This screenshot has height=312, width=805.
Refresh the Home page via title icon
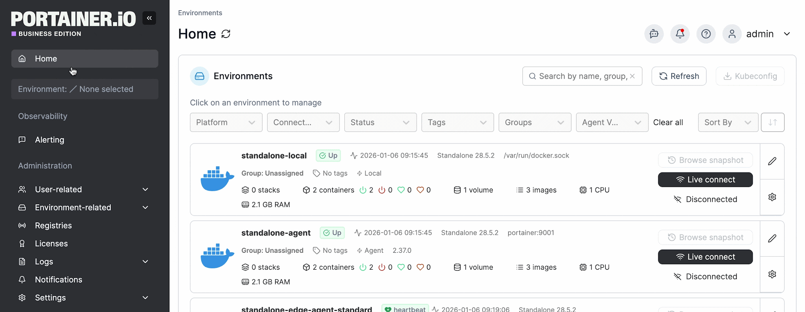pyautogui.click(x=226, y=34)
